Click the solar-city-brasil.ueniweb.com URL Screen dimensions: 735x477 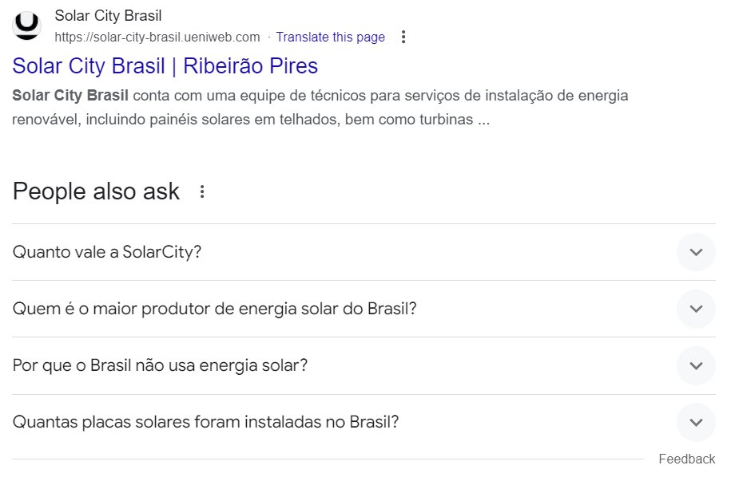click(x=157, y=37)
